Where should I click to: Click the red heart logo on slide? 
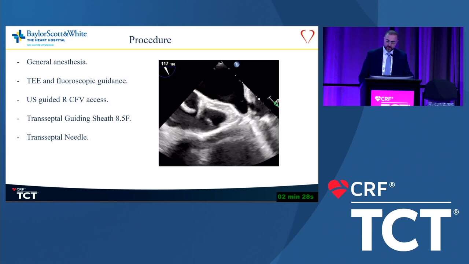click(x=307, y=37)
